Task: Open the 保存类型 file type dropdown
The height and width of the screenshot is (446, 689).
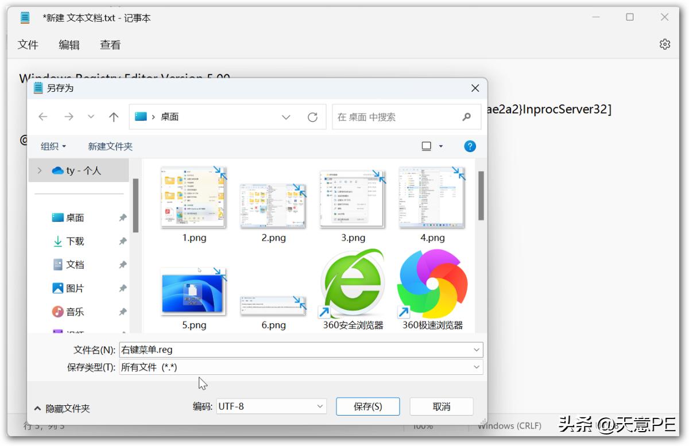Action: [476, 367]
